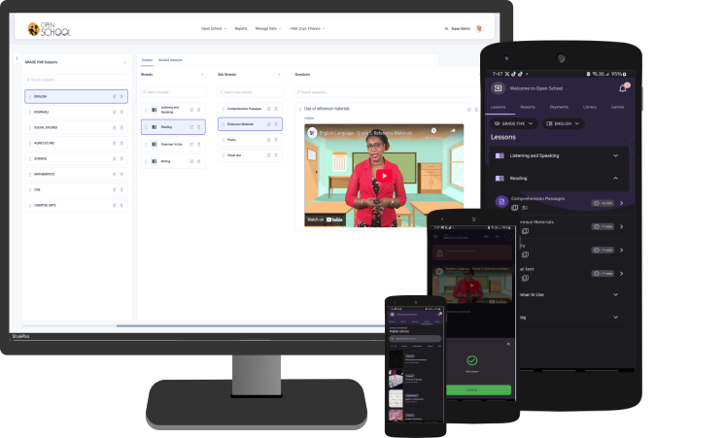Select the Reading strand on the monitor
This screenshot has width=724, height=438.
[x=173, y=127]
